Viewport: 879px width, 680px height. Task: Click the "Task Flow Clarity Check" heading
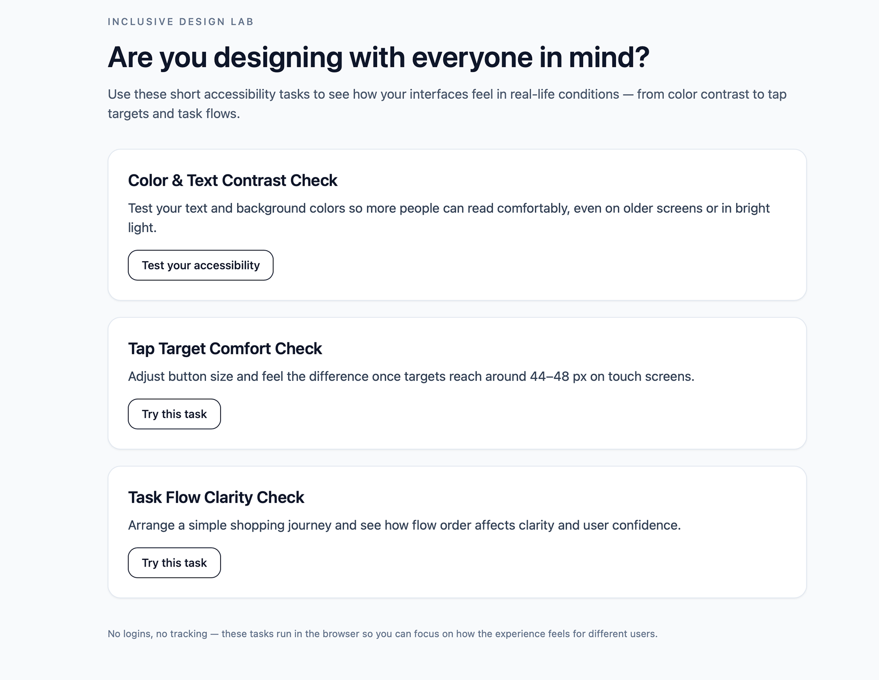(x=216, y=497)
